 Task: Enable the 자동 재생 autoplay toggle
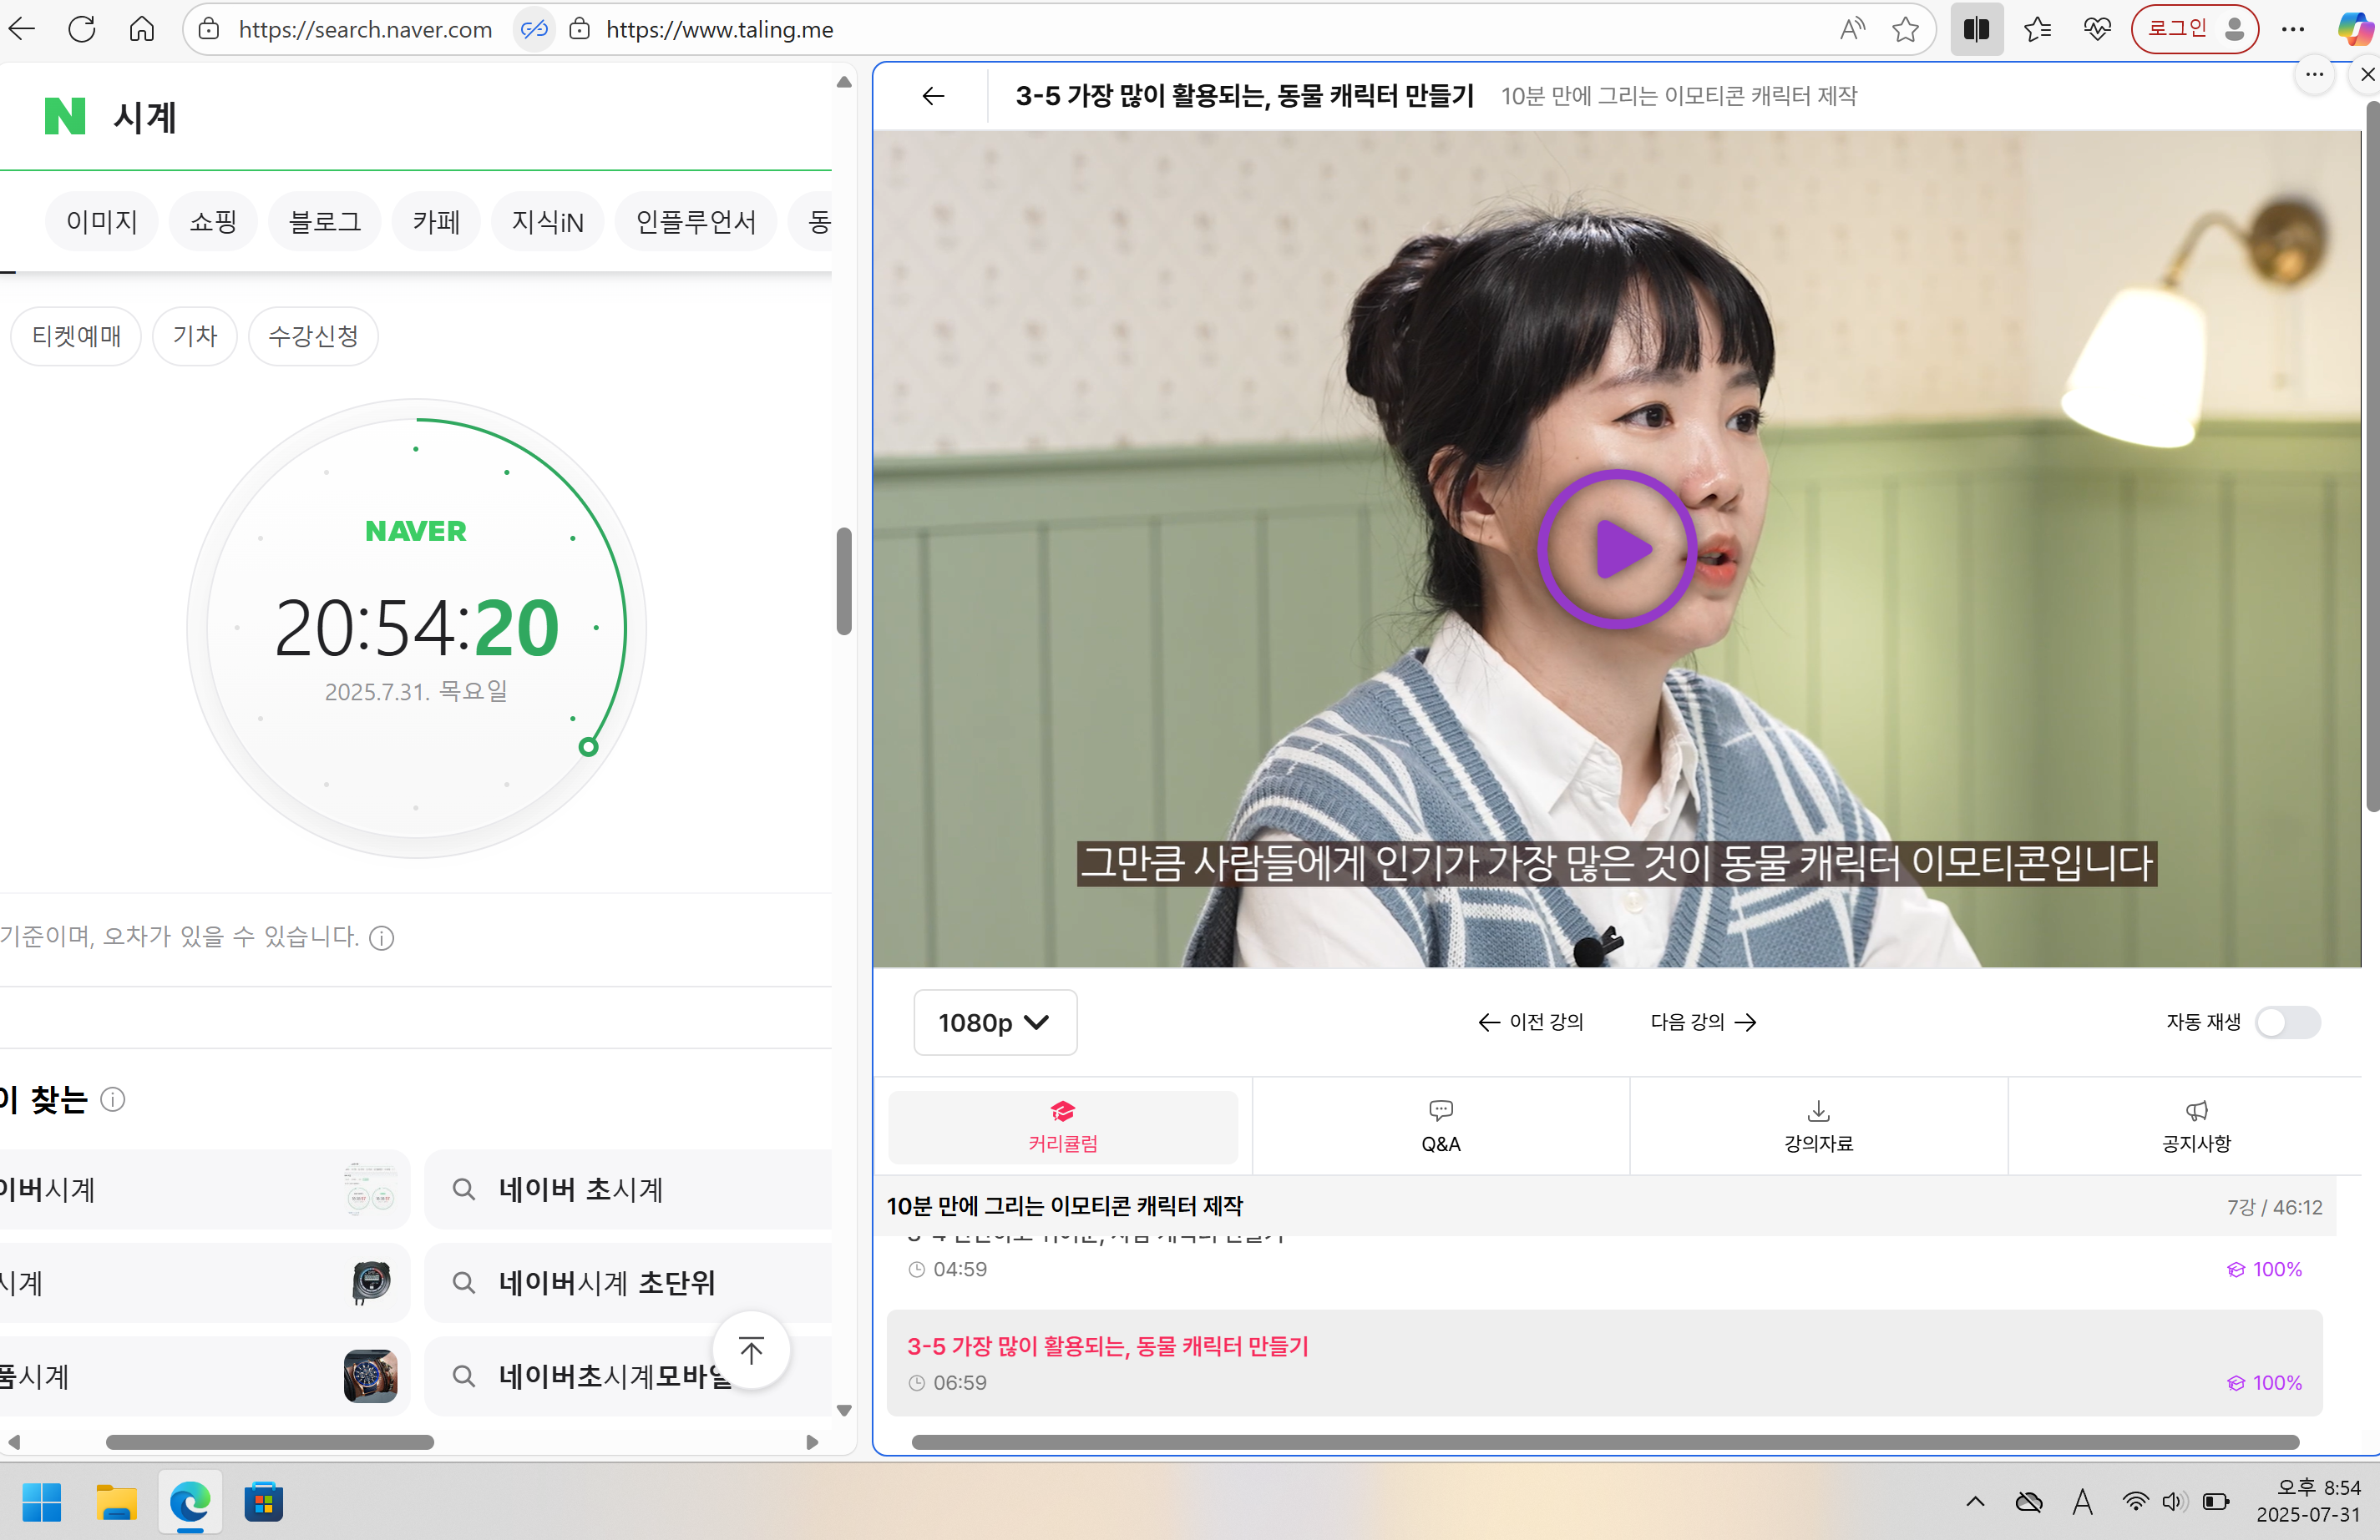pos(2289,1022)
